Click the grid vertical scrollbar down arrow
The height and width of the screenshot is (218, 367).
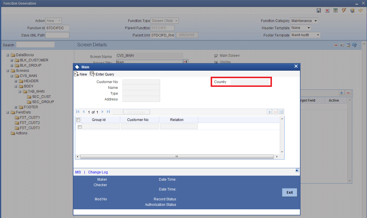tap(282, 152)
